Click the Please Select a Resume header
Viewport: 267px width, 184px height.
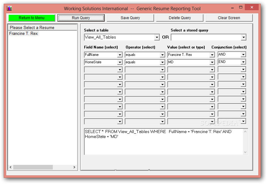(x=42, y=27)
